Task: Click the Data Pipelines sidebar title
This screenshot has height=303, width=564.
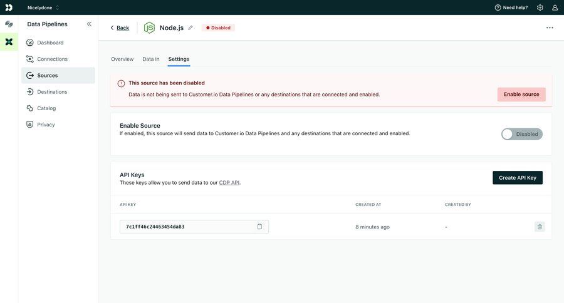Action: pyautogui.click(x=47, y=24)
